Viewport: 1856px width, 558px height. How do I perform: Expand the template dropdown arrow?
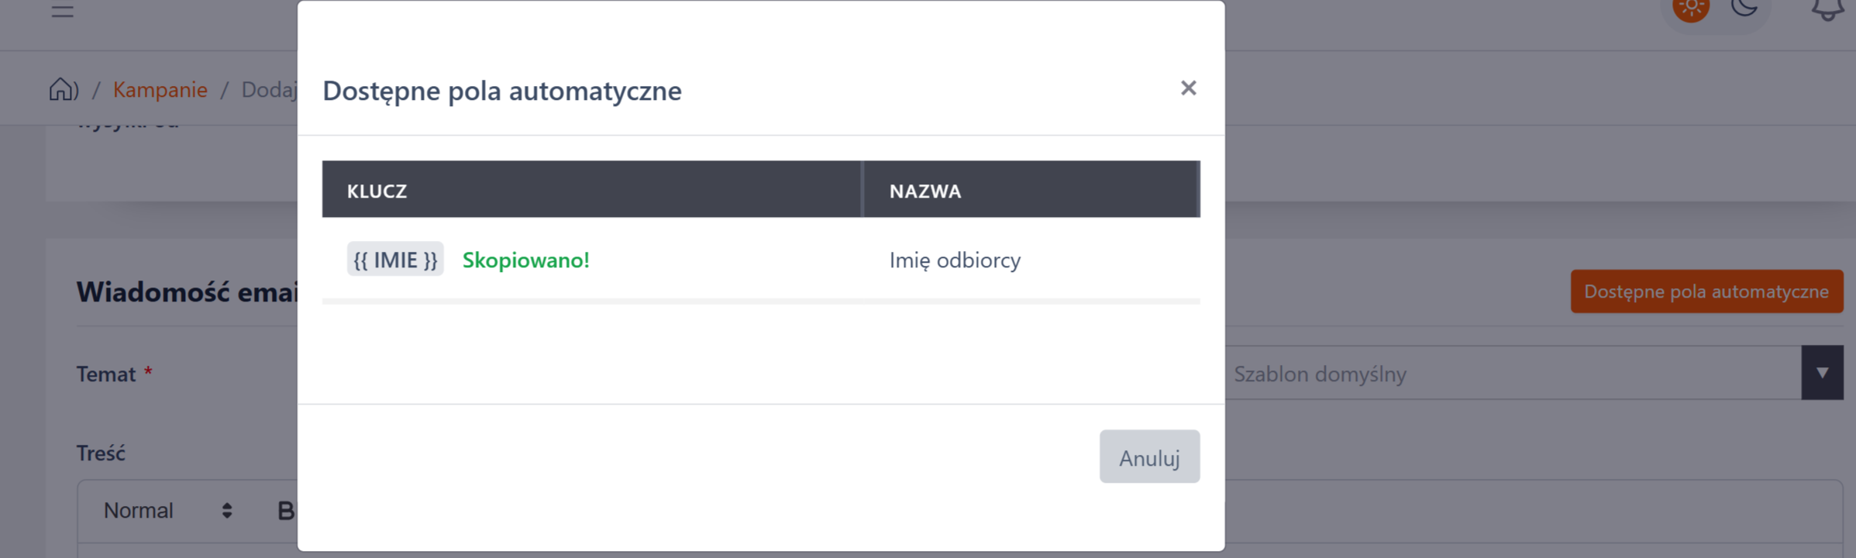coord(1822,373)
